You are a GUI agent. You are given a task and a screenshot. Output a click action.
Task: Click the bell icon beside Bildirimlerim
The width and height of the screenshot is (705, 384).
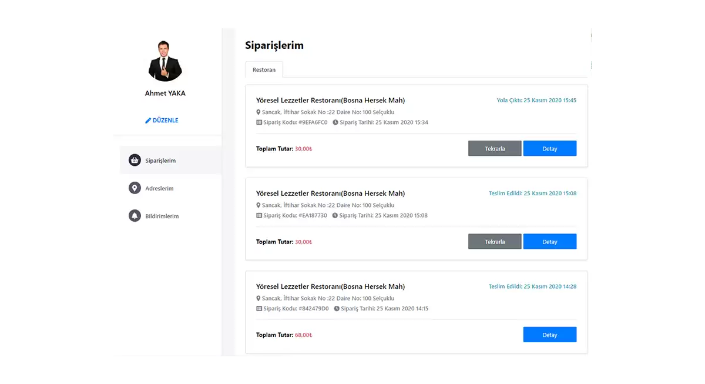point(135,216)
